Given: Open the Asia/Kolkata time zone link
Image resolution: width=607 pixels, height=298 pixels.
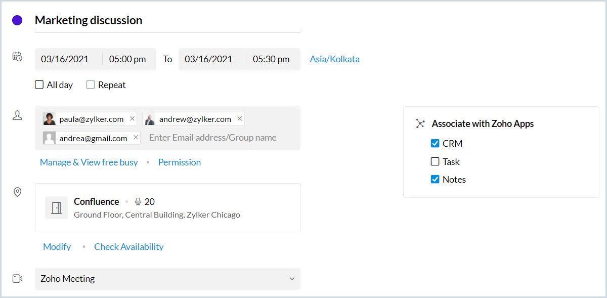Looking at the screenshot, I should click(x=335, y=59).
